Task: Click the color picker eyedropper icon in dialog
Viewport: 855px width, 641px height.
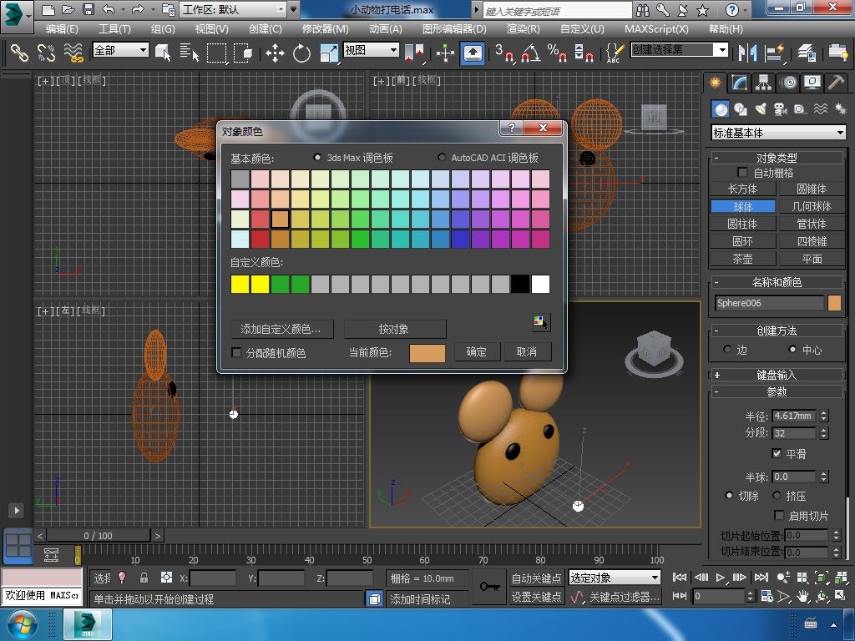Action: (x=541, y=323)
